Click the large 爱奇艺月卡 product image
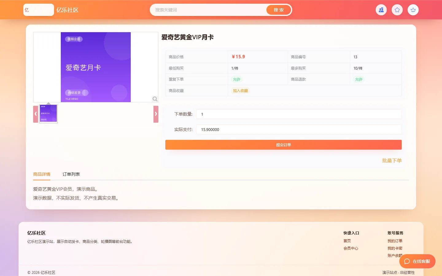 point(96,67)
